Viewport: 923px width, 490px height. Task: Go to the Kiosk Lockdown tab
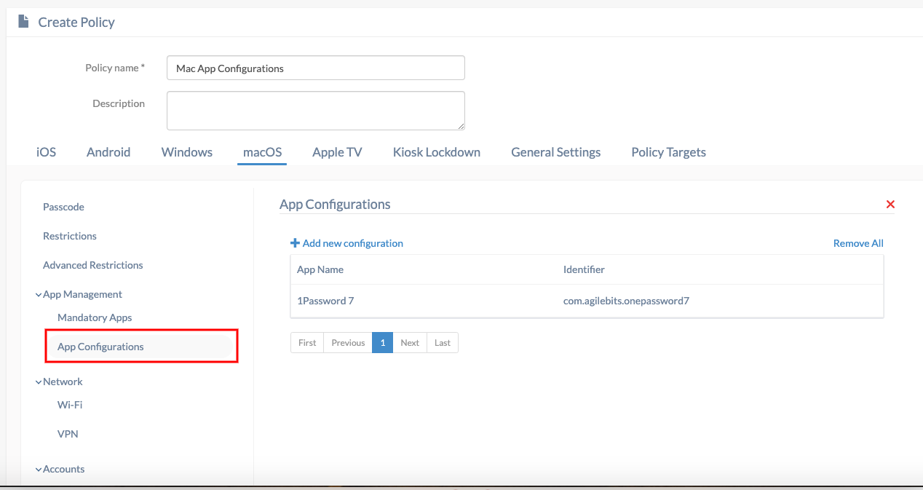(x=437, y=152)
